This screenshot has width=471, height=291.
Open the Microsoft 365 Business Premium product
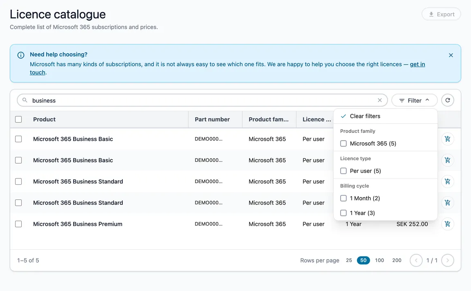click(78, 224)
